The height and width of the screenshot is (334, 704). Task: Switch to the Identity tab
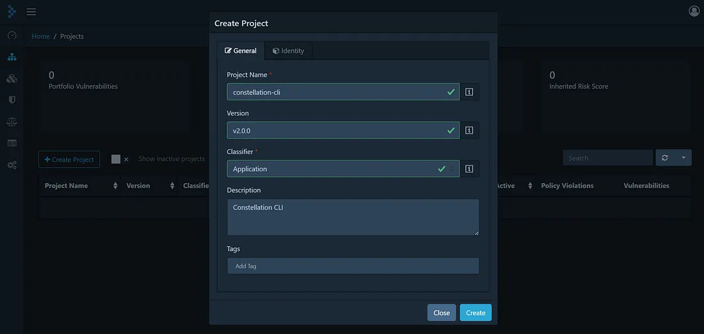click(x=288, y=51)
